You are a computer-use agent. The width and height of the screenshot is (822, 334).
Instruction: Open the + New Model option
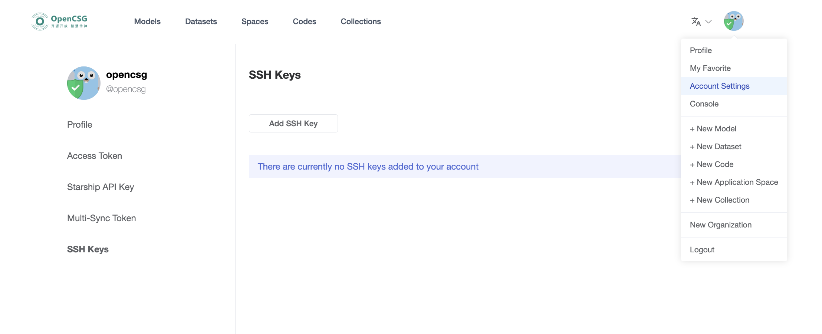[x=713, y=128]
